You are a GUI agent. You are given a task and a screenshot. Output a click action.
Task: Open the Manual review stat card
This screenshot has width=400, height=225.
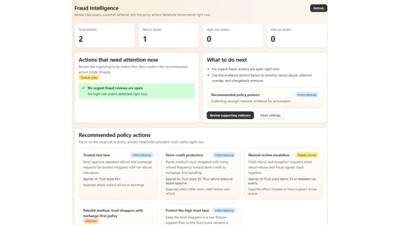296,35
